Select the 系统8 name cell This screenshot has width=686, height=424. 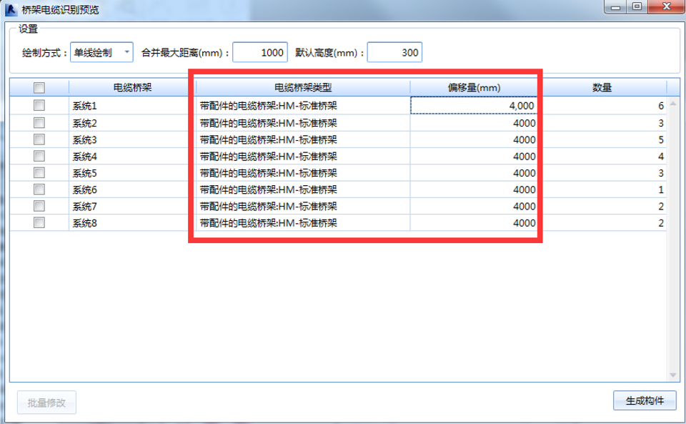coord(132,222)
